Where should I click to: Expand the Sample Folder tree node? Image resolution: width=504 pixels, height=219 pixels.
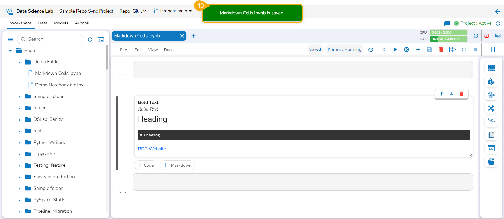pos(19,97)
